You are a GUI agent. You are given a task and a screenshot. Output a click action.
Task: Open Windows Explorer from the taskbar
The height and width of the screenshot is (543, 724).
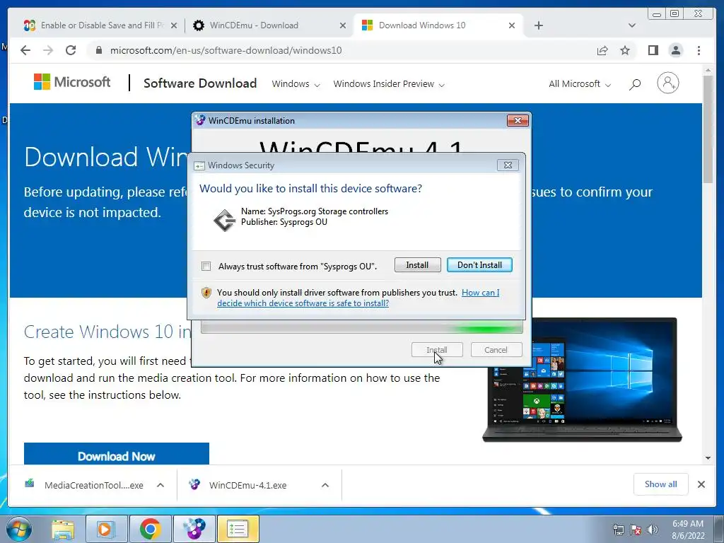[63, 529]
